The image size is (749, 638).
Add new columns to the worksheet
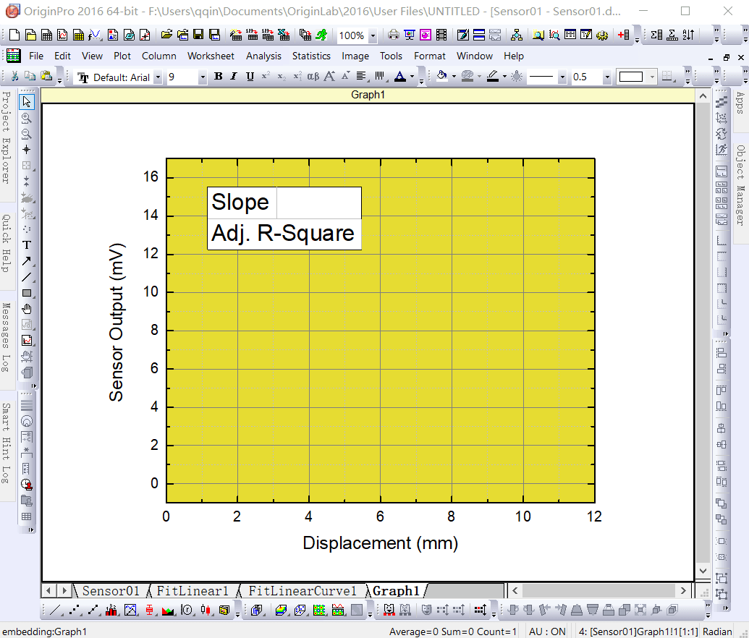[623, 35]
